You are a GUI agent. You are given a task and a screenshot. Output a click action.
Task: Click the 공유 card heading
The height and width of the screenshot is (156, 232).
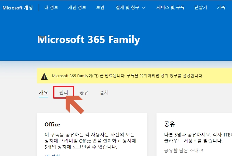pyautogui.click(x=169, y=124)
